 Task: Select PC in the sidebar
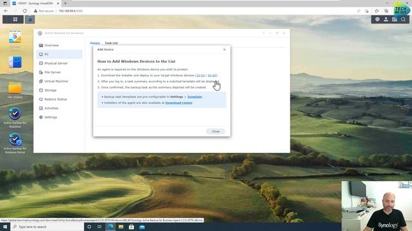coord(59,54)
